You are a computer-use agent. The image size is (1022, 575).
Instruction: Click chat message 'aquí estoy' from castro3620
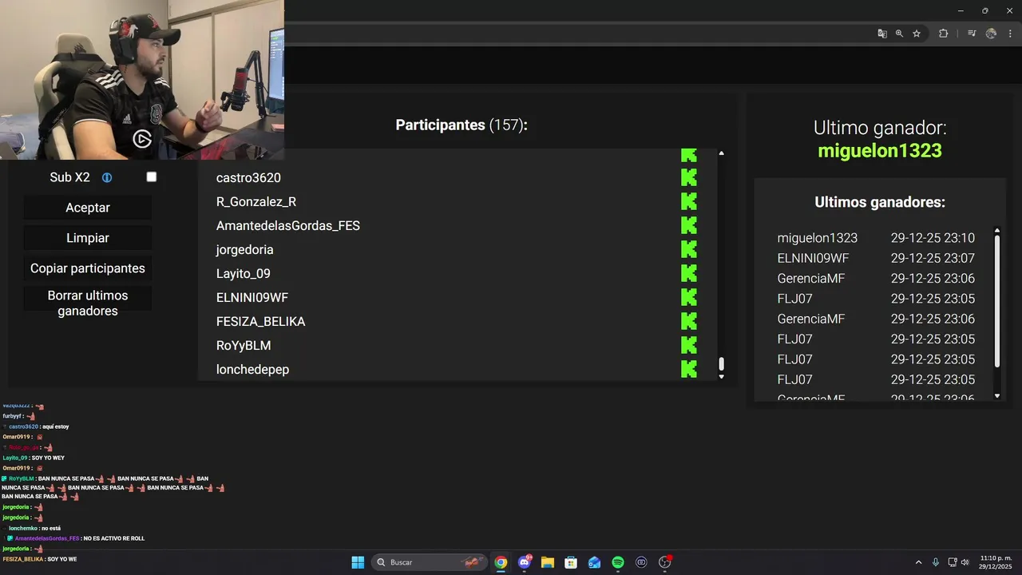[56, 426]
